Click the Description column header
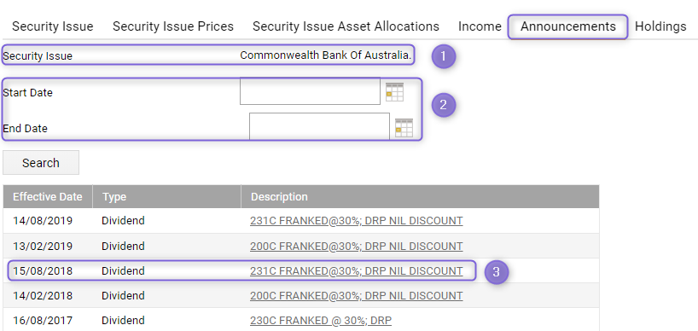 420,197
